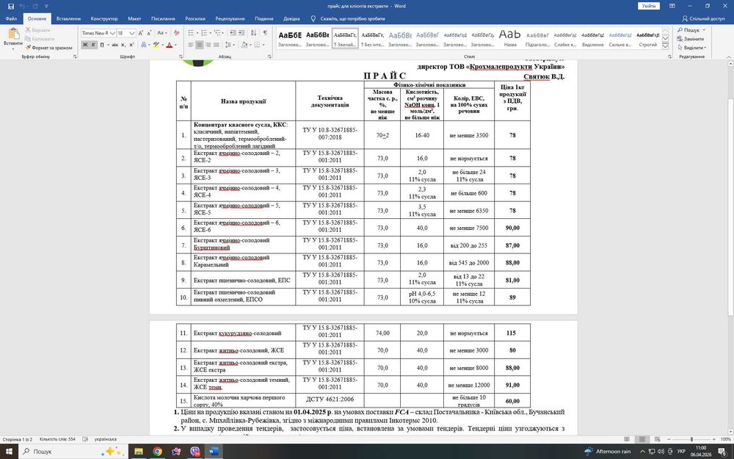This screenshot has height=459, width=734.
Task: Switch to Read Mode view in status bar
Action: point(627,439)
